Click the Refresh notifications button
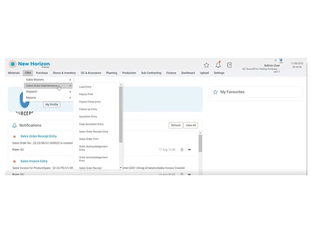This screenshot has height=233, width=311. click(176, 126)
